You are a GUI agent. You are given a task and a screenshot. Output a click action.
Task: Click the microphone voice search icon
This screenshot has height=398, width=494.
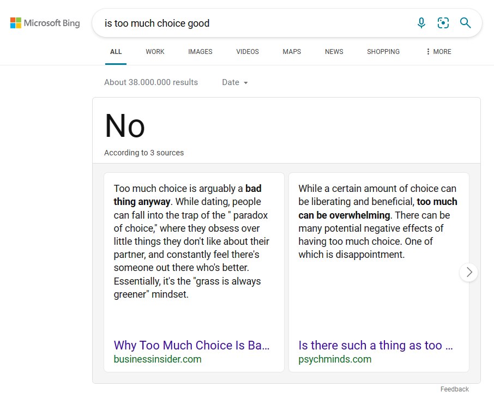(421, 23)
